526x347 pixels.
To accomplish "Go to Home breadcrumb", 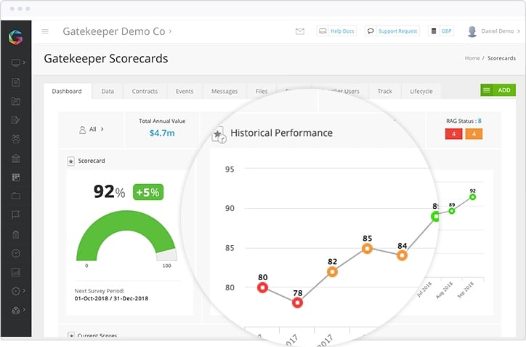I will (472, 58).
